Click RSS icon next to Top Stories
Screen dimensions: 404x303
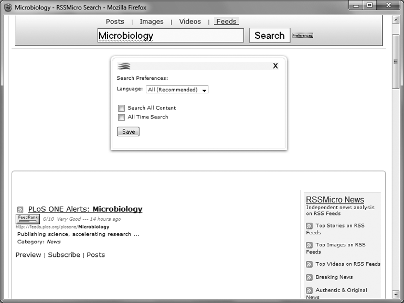point(310,226)
